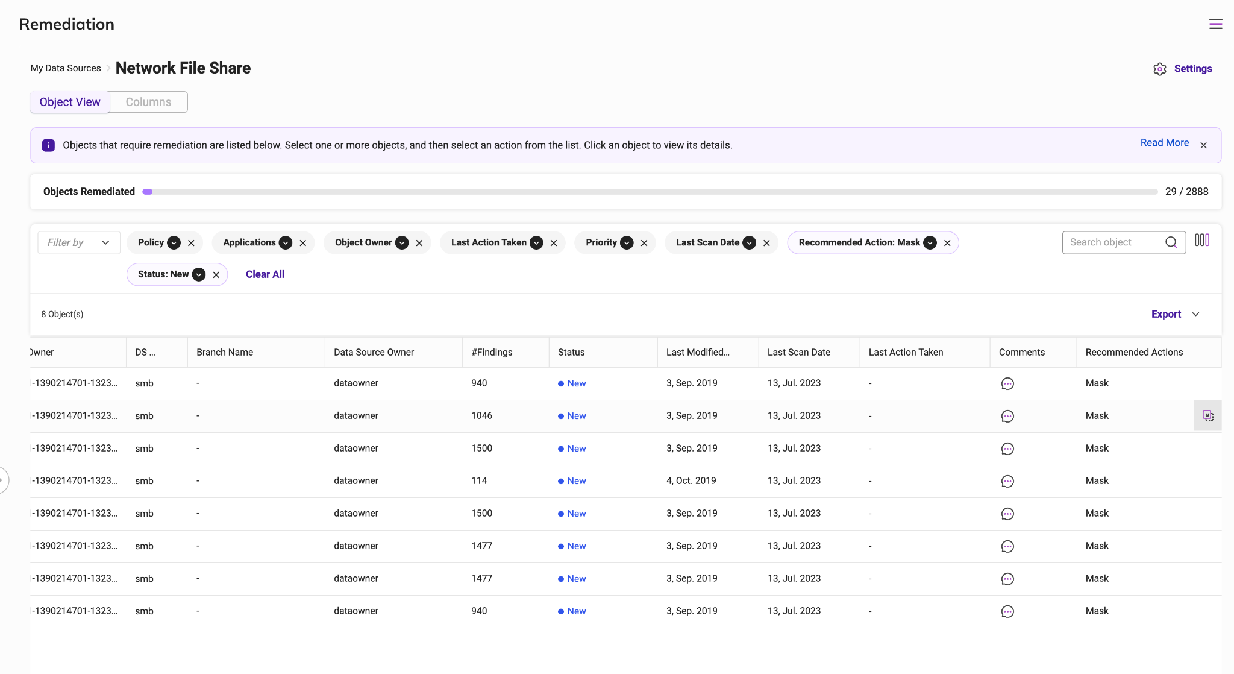Screen dimensions: 1234x674
Task: Open comments for the second 1477 findings row
Action: [1007, 579]
